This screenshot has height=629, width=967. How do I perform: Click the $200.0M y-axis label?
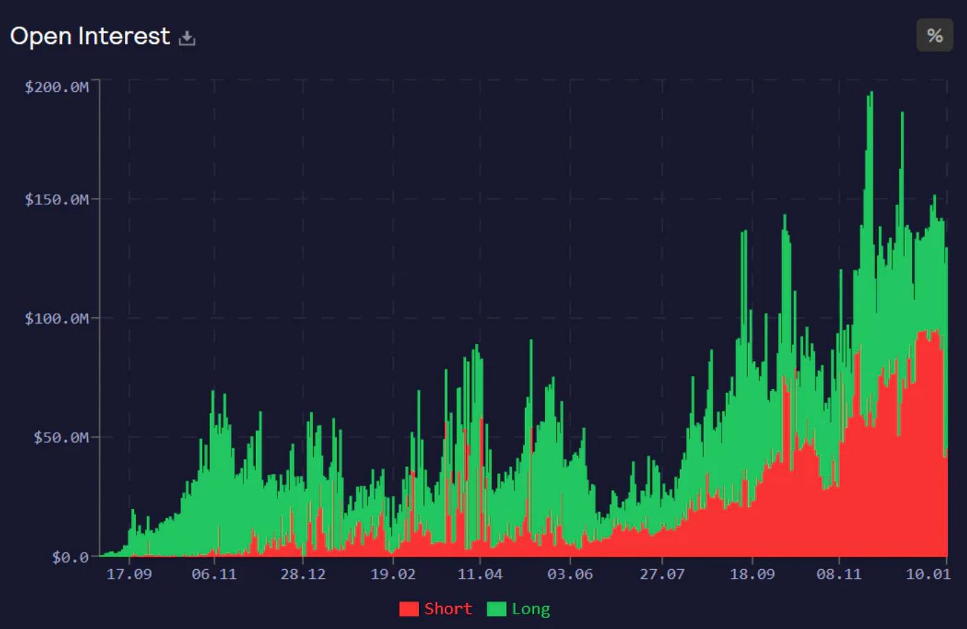click(56, 87)
